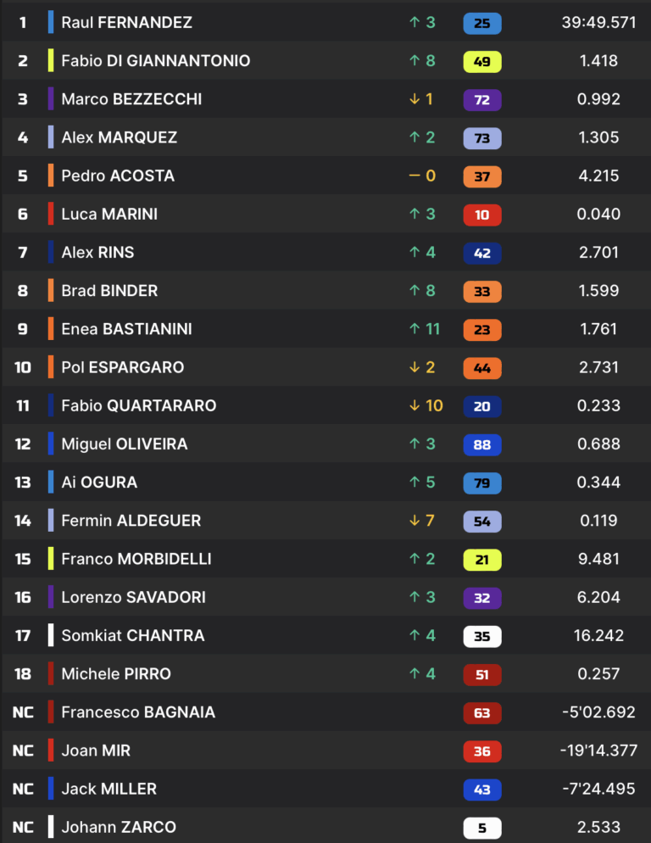
Task: Click the number 25 badge for Raul Fernandez
Action: [x=481, y=23]
